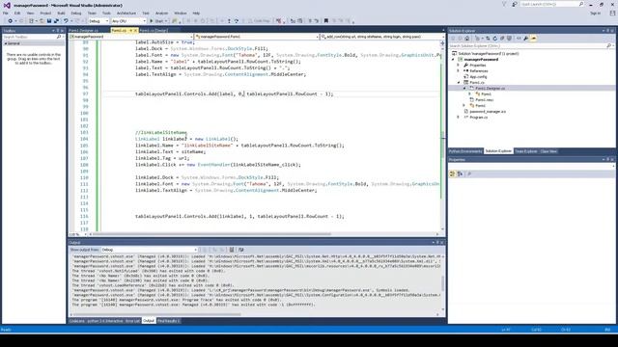This screenshot has height=347, width=618.
Task: Open the Edit menu
Action: point(17,13)
